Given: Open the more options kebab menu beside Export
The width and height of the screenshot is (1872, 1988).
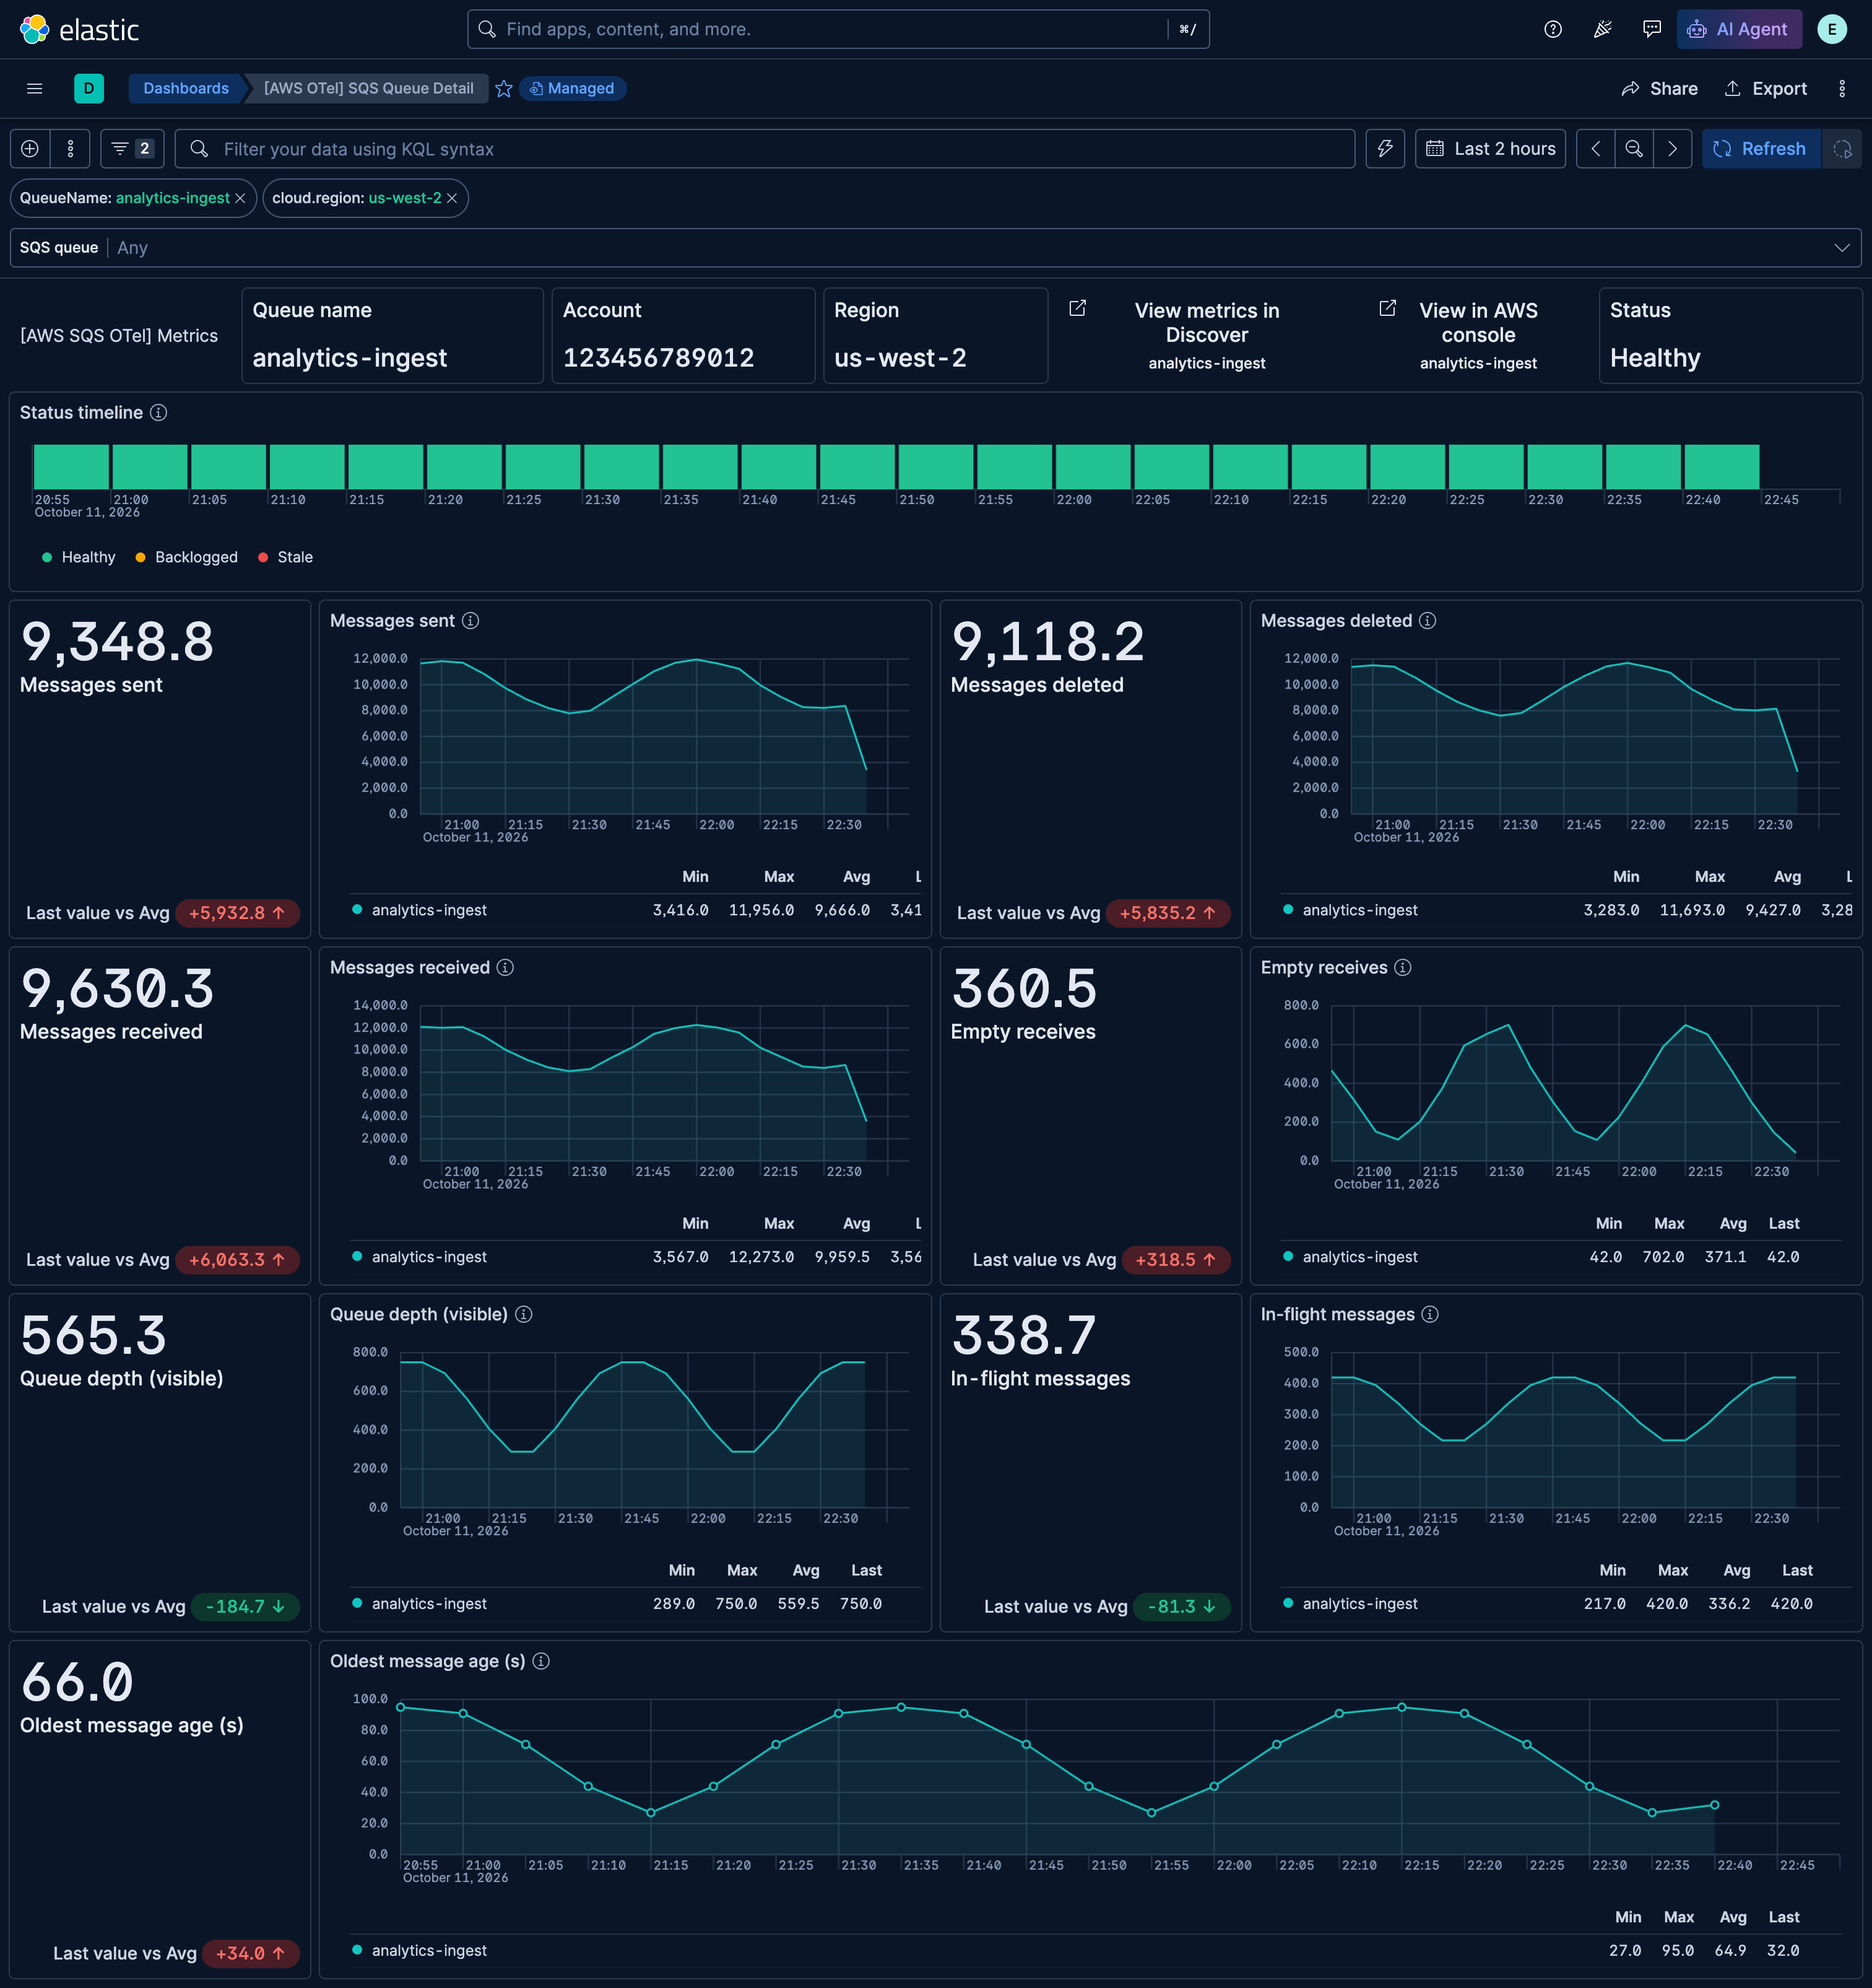Looking at the screenshot, I should 1841,88.
